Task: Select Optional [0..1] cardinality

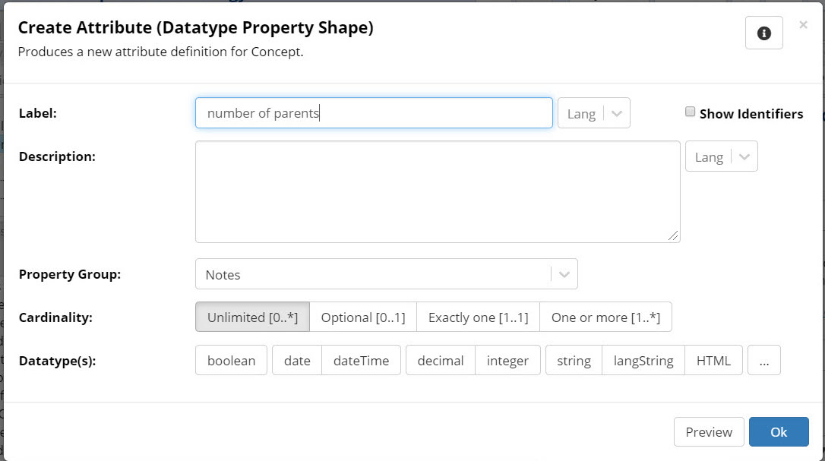Action: point(362,317)
